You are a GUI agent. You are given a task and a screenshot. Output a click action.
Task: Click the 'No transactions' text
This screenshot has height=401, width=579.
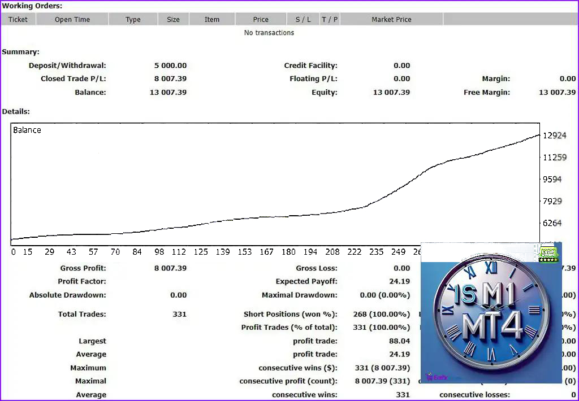click(269, 33)
